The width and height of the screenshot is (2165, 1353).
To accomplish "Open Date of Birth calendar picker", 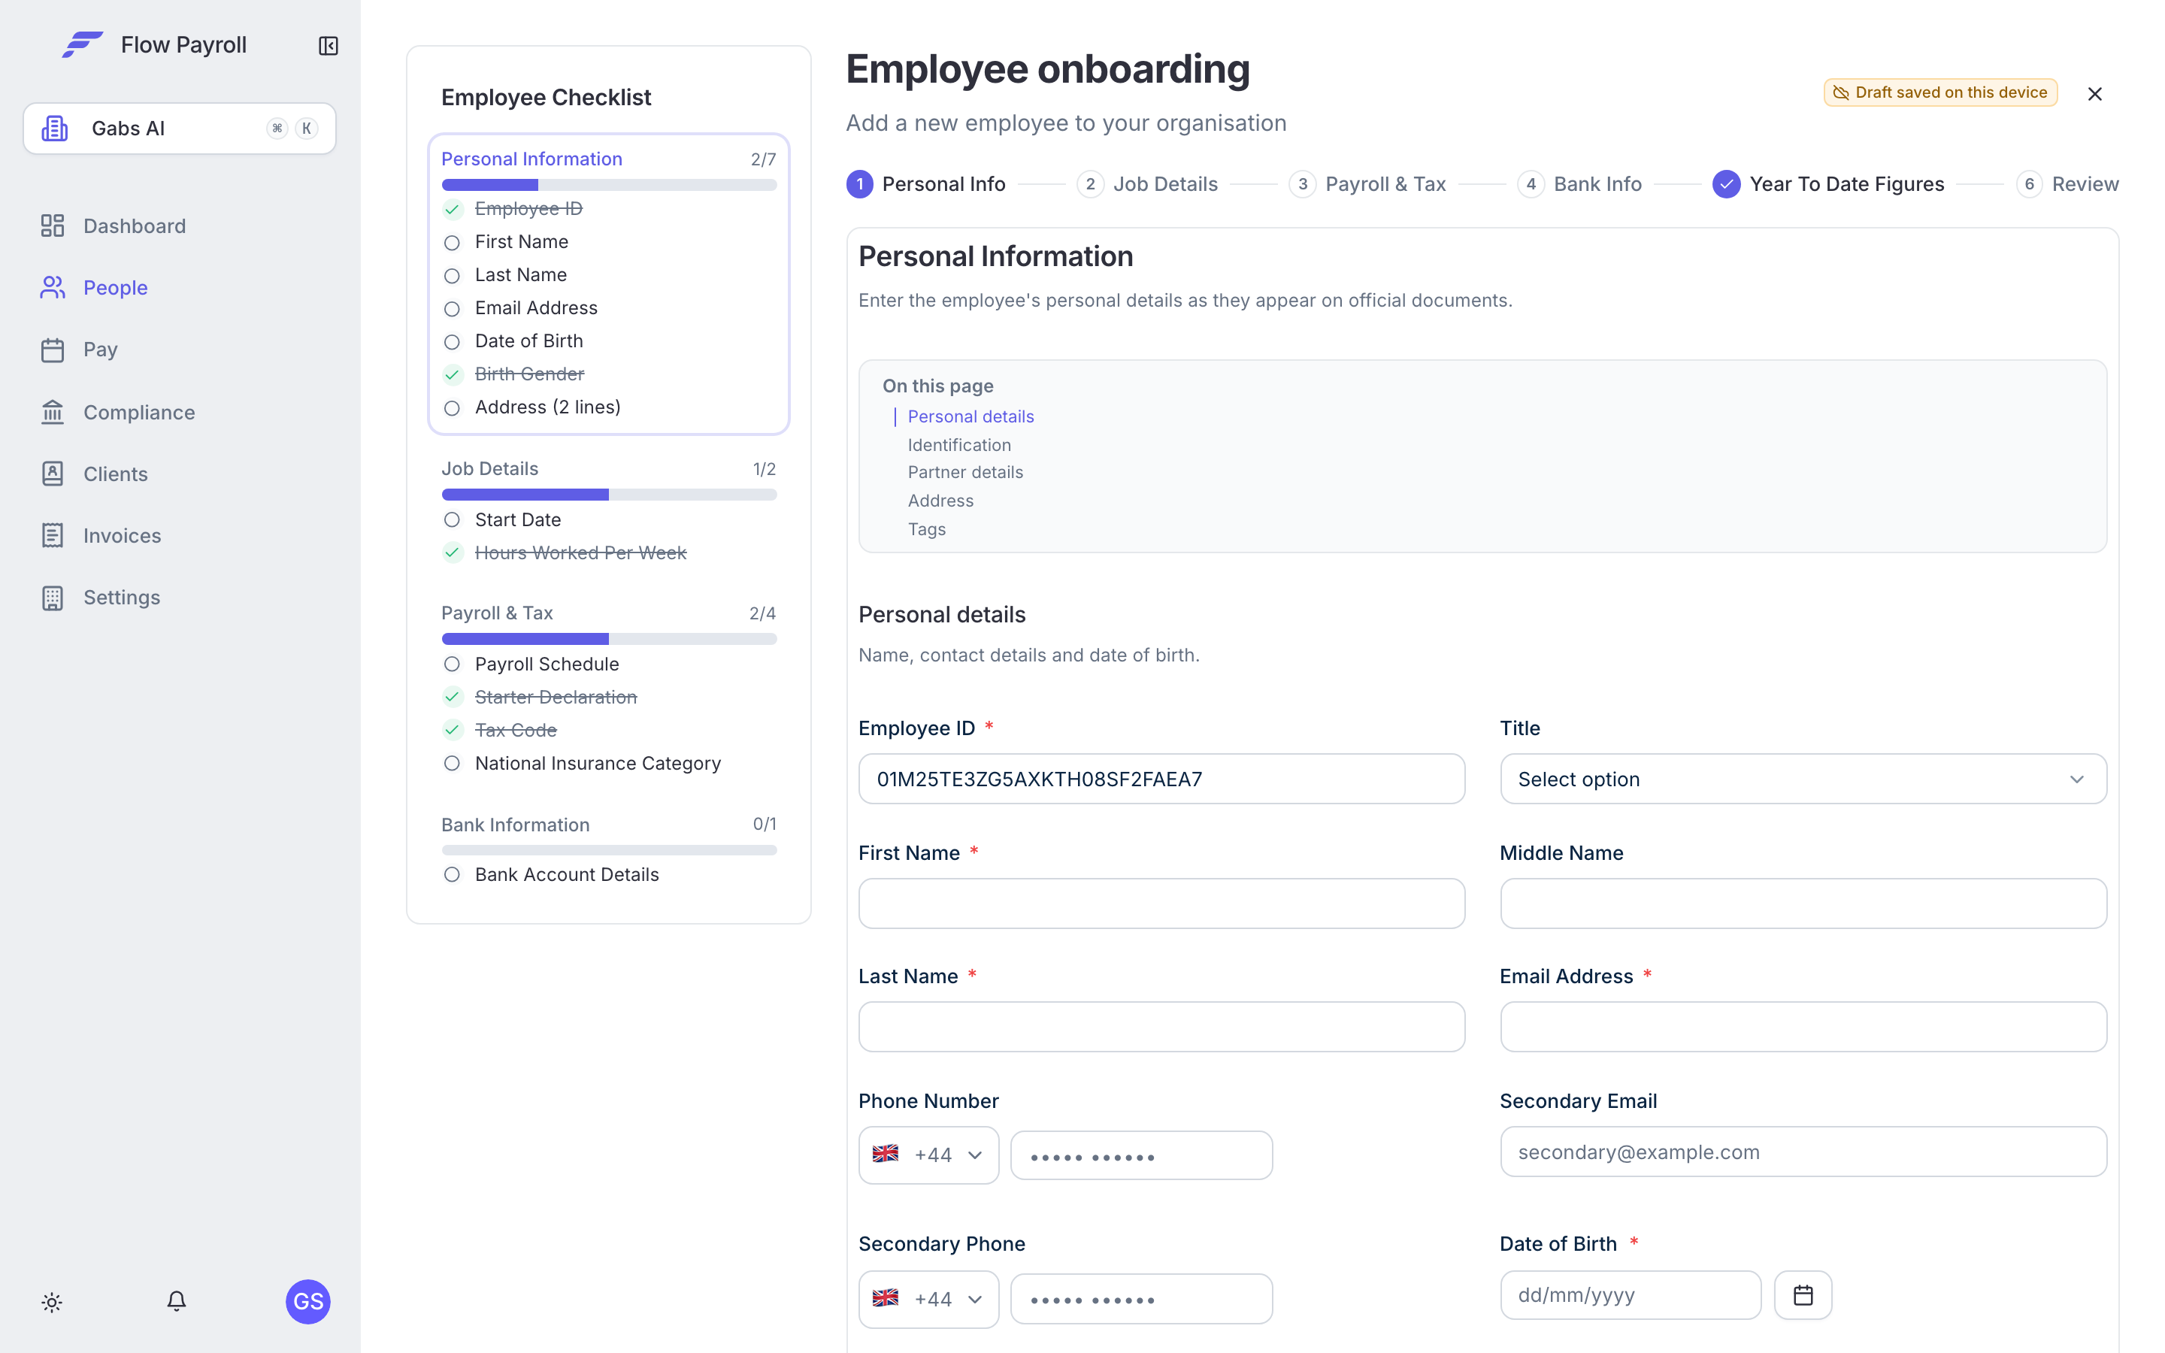I will [x=1803, y=1295].
